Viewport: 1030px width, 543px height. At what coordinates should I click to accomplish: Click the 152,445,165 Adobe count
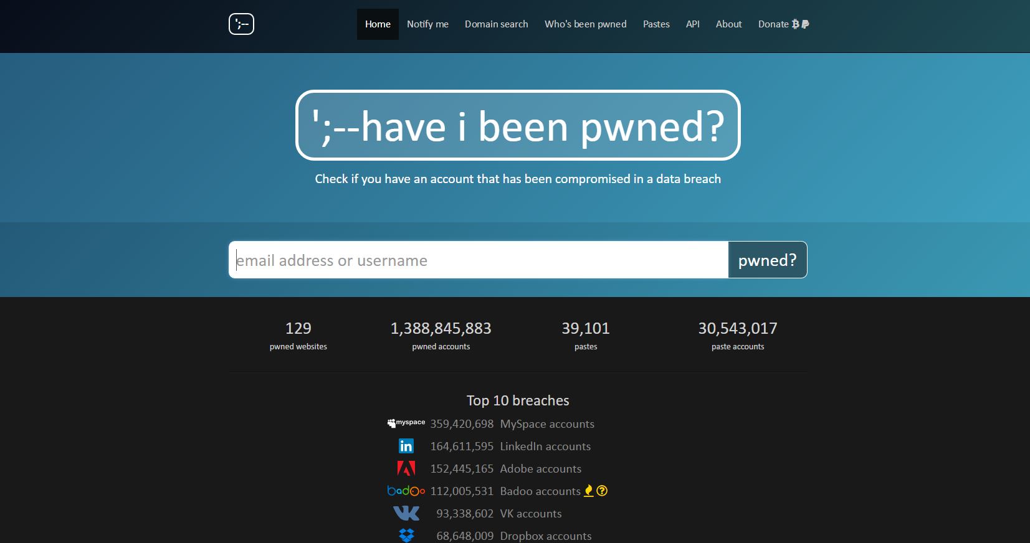(x=462, y=469)
